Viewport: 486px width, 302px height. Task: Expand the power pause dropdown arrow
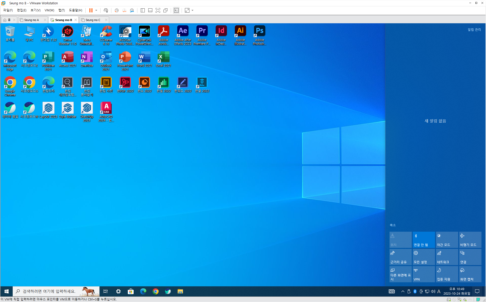96,10
